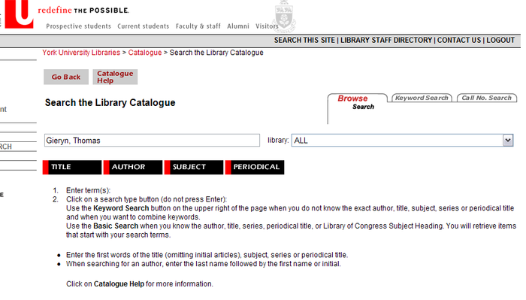
Task: Follow York University Libraries breadcrumb
Action: point(81,53)
